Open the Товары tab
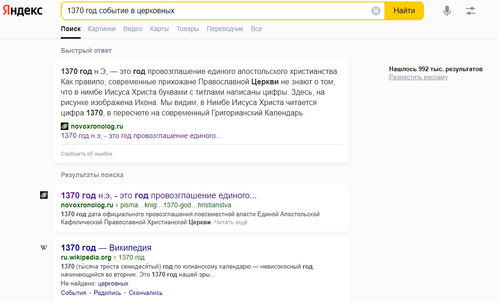This screenshot has height=302, width=499. tap(187, 29)
